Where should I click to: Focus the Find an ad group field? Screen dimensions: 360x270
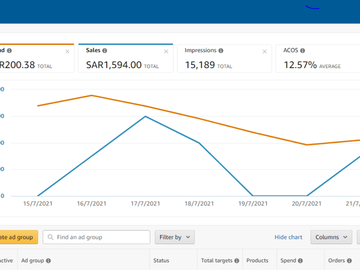click(96, 237)
